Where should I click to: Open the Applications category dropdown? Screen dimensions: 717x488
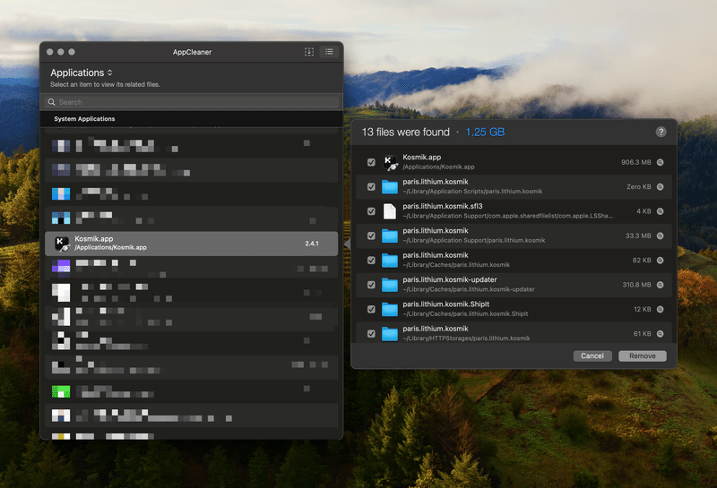(x=82, y=73)
